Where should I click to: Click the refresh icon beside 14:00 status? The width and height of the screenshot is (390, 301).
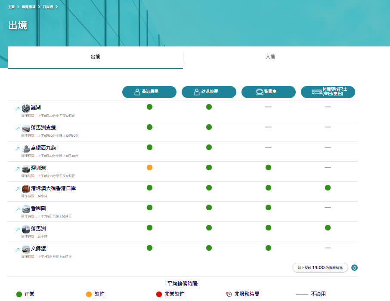tap(354, 268)
